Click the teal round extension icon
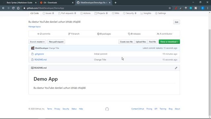 point(191,8)
